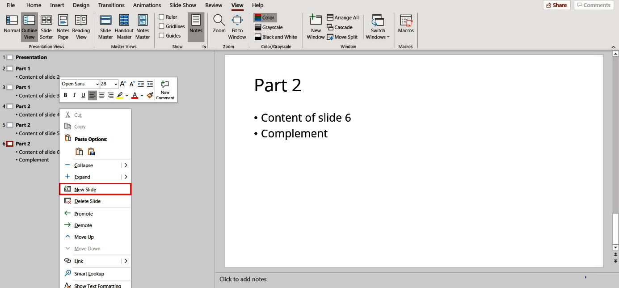The height and width of the screenshot is (288, 619).
Task: Choose Delete Slide from the context menu
Action: [x=88, y=201]
